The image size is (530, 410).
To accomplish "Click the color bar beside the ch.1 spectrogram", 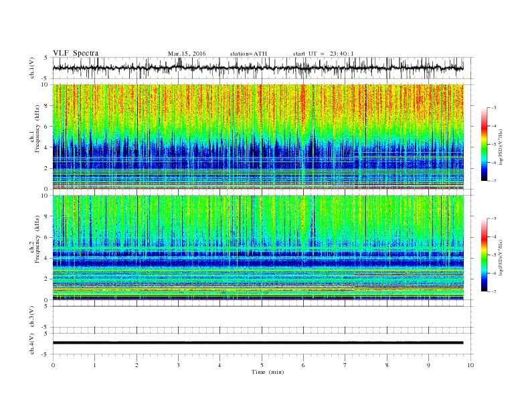I will pos(484,144).
